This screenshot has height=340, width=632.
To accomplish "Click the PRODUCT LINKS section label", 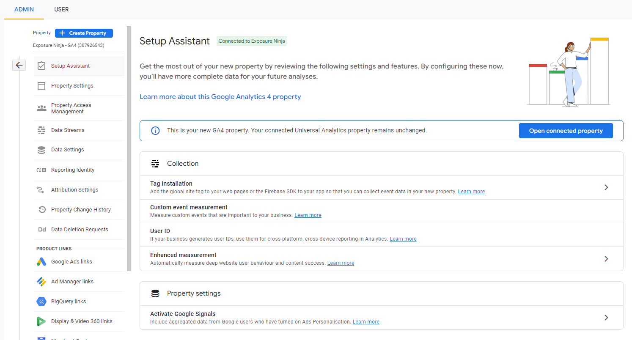I will coord(54,249).
